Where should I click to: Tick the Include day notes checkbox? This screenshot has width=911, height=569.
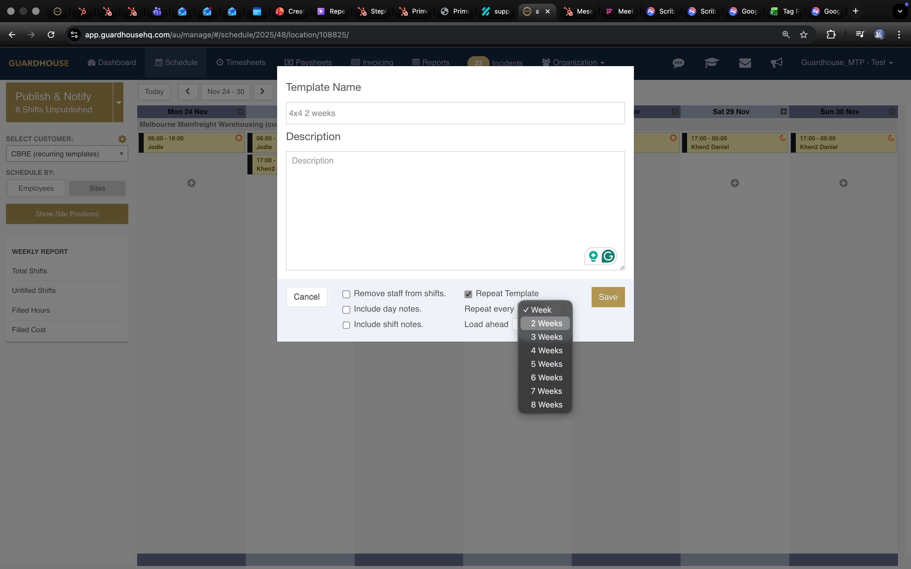pyautogui.click(x=346, y=310)
